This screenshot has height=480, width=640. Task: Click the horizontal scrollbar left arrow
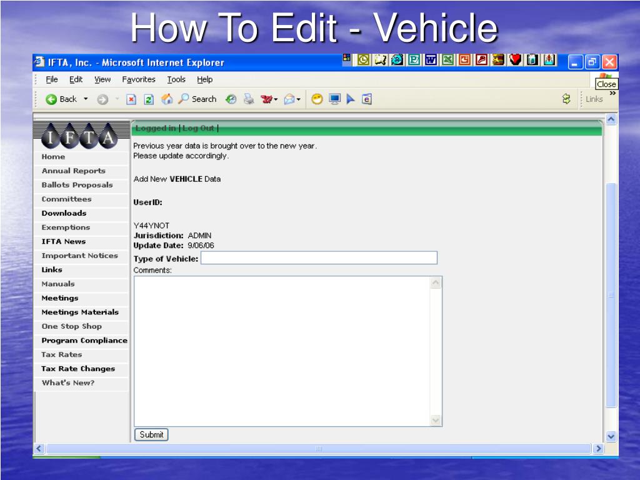point(39,449)
